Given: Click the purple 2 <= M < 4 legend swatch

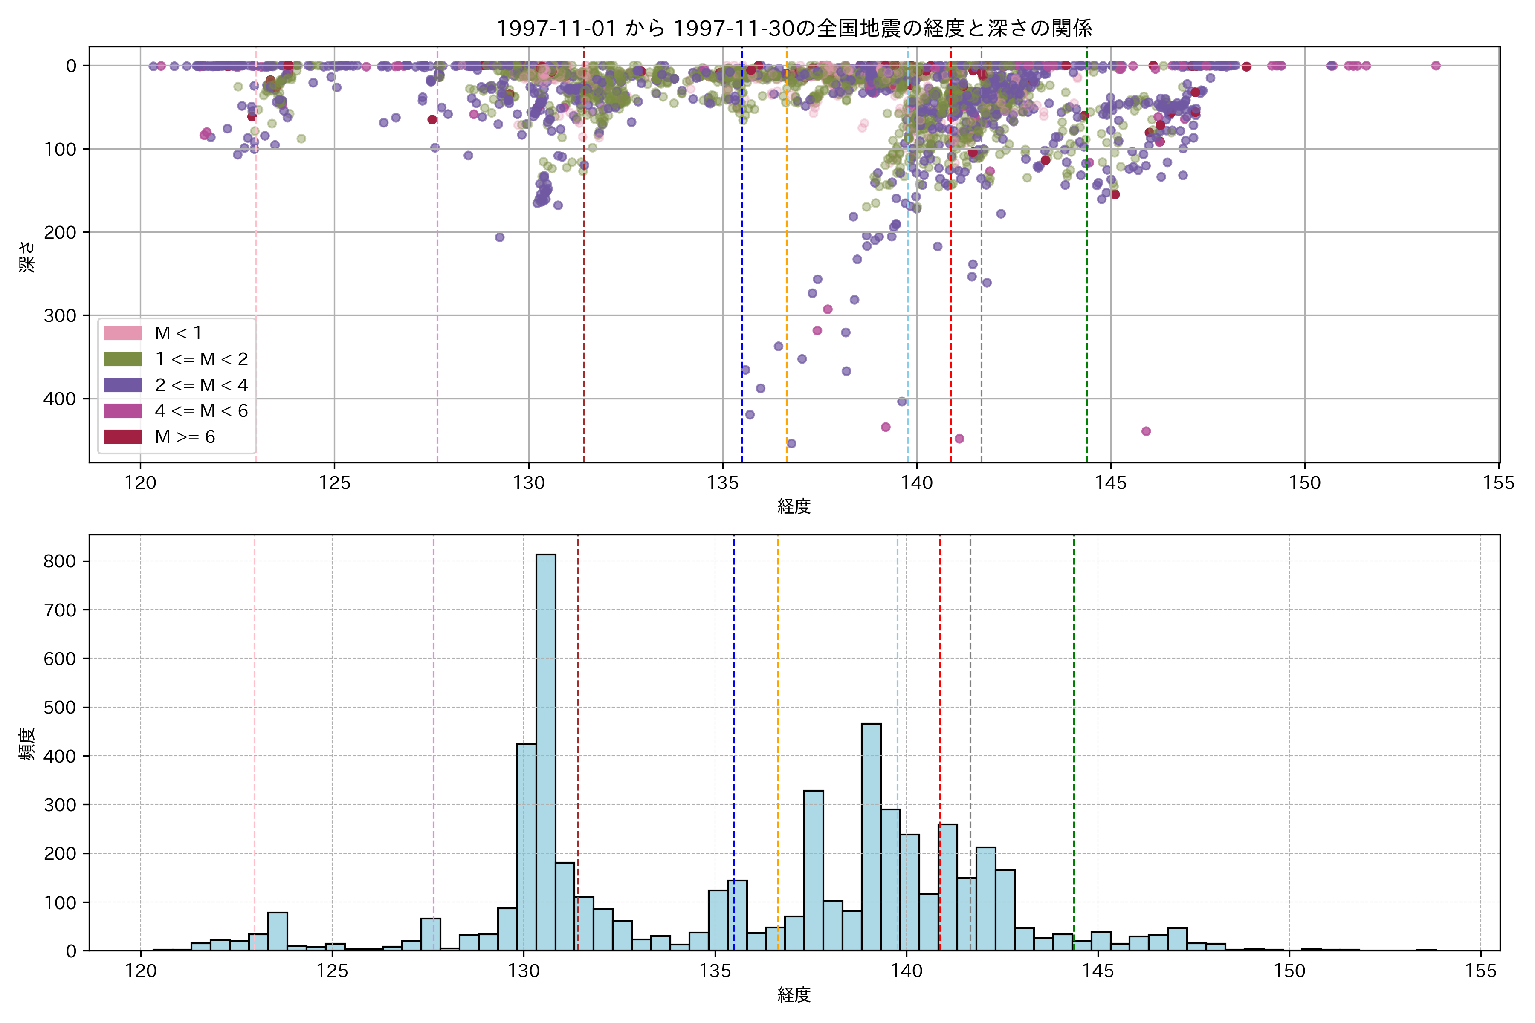Looking at the screenshot, I should [x=123, y=385].
